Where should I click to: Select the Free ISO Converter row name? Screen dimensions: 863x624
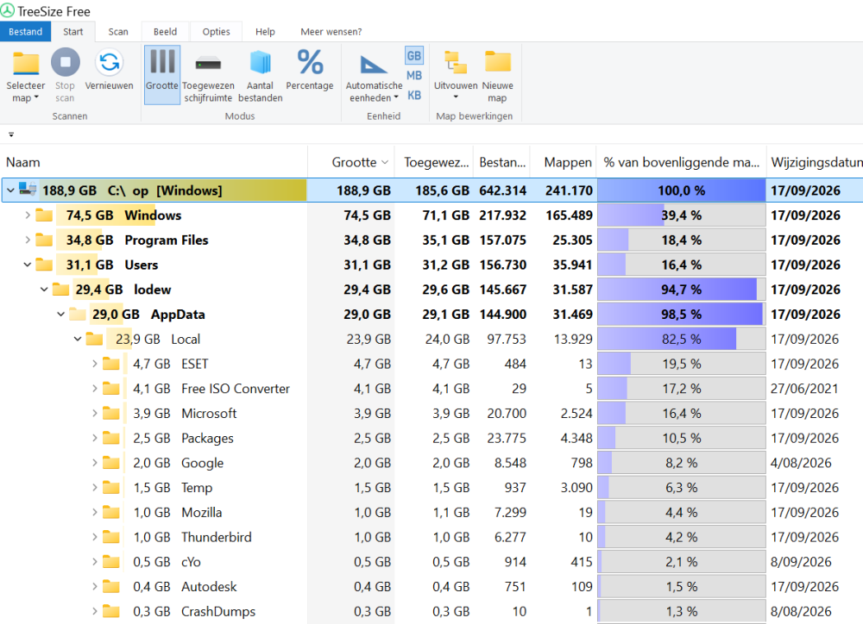click(x=236, y=388)
